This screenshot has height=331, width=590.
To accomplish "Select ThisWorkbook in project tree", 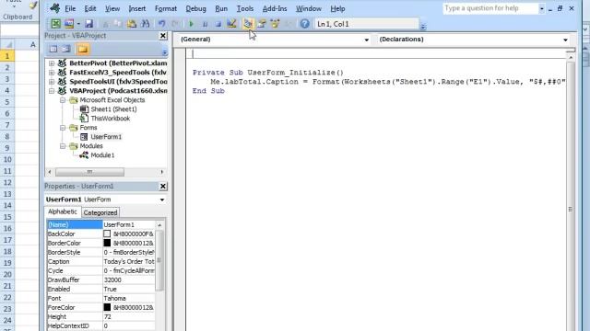I will click(x=111, y=119).
